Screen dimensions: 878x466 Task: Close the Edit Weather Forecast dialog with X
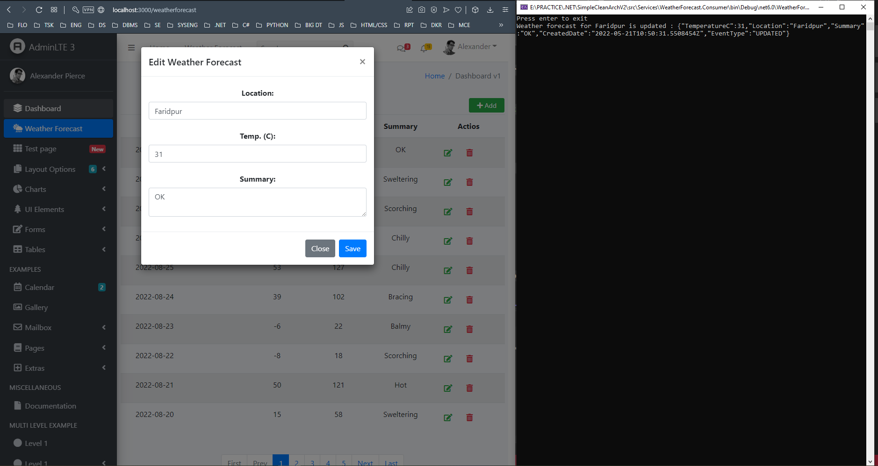click(362, 62)
